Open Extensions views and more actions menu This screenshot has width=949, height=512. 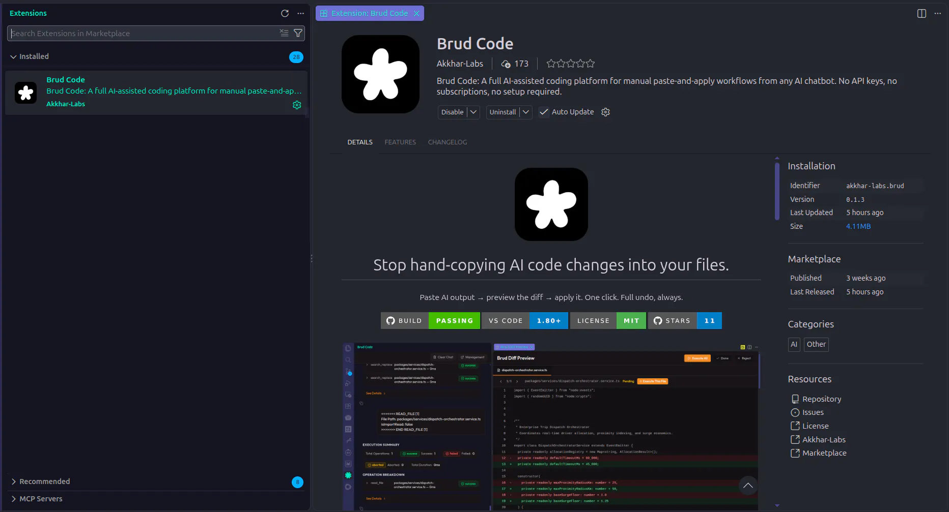[301, 13]
